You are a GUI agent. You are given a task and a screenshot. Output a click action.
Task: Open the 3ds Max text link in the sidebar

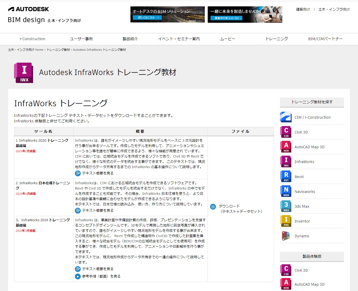click(302, 206)
